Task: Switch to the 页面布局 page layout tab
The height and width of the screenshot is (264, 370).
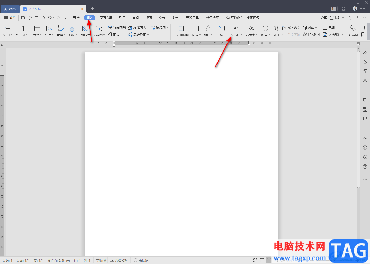Action: point(106,18)
